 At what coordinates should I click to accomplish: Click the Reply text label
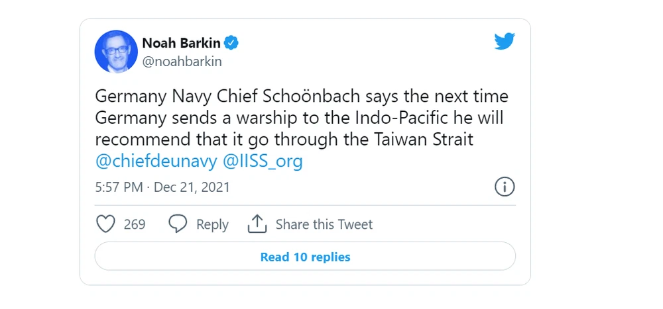click(x=212, y=224)
